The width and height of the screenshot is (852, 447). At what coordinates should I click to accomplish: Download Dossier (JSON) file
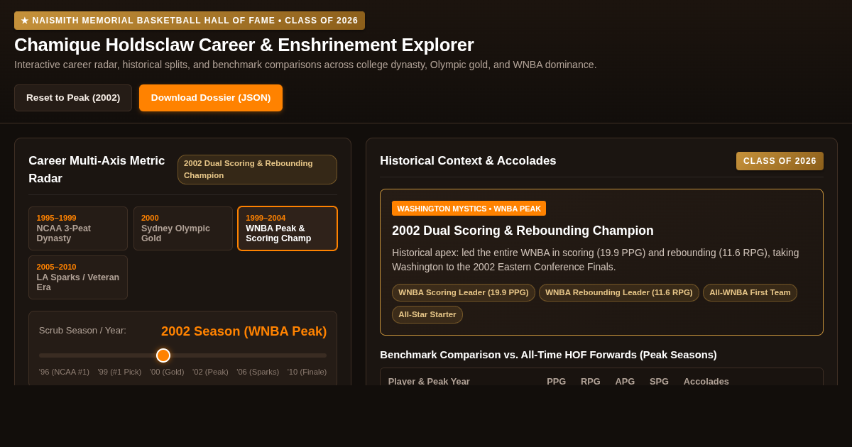pos(211,98)
